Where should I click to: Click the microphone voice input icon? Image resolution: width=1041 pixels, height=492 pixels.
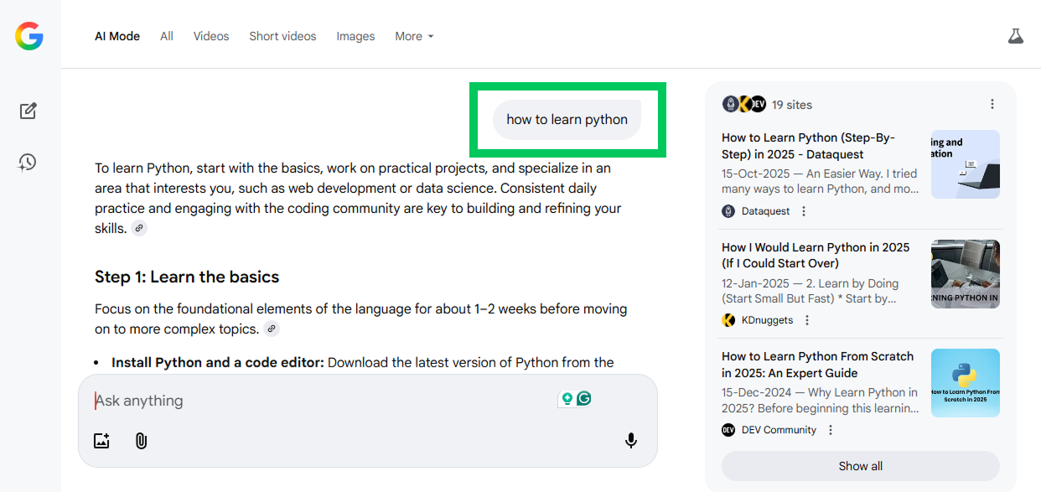(631, 441)
